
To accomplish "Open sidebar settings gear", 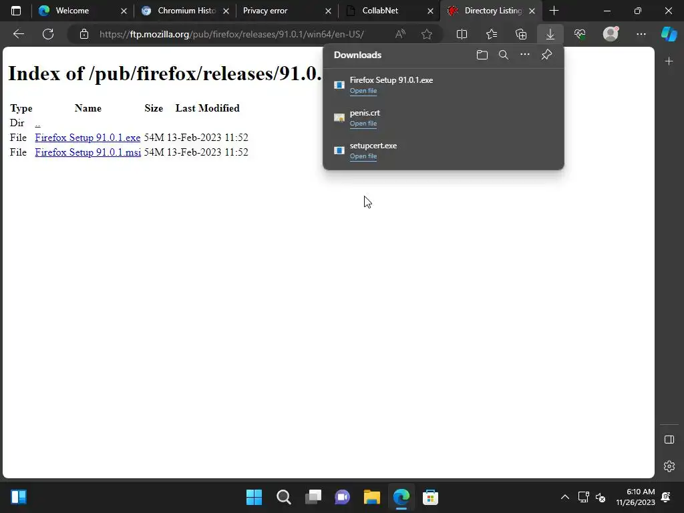I will [x=669, y=466].
